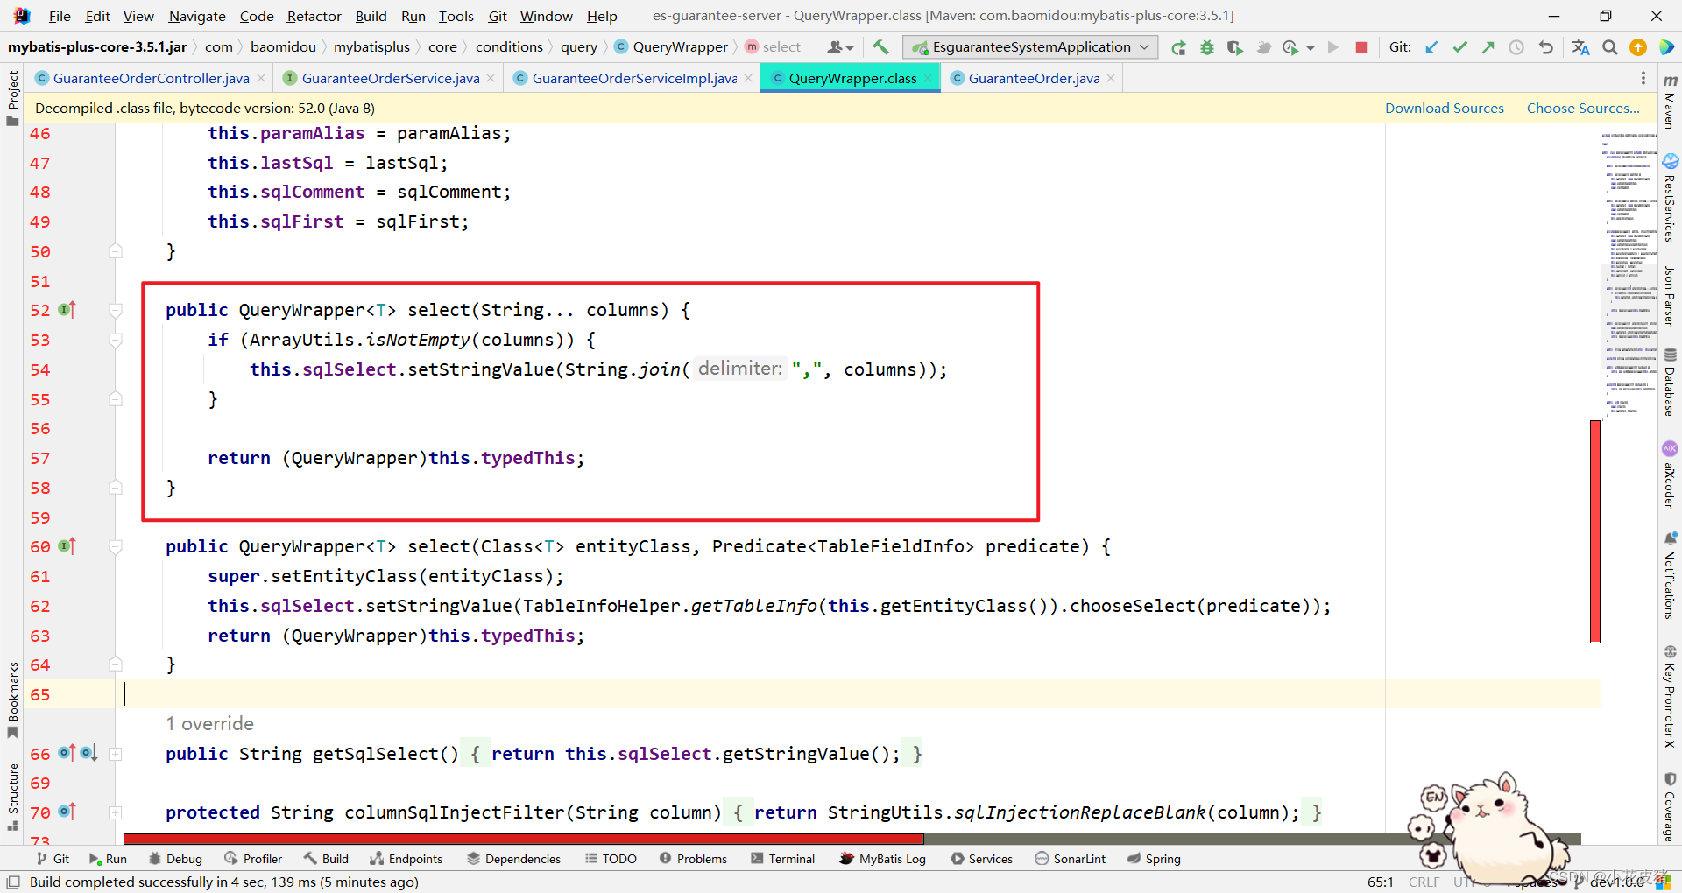Image resolution: width=1682 pixels, height=893 pixels.
Task: Commit changes with Git green checkmark
Action: click(x=1460, y=47)
